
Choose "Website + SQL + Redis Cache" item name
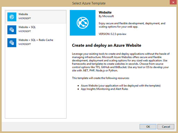tap(36, 40)
